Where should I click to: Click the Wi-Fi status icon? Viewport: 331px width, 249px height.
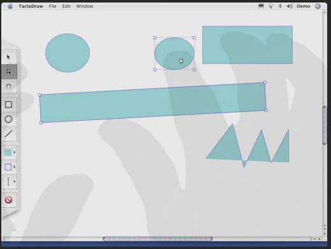(271, 6)
